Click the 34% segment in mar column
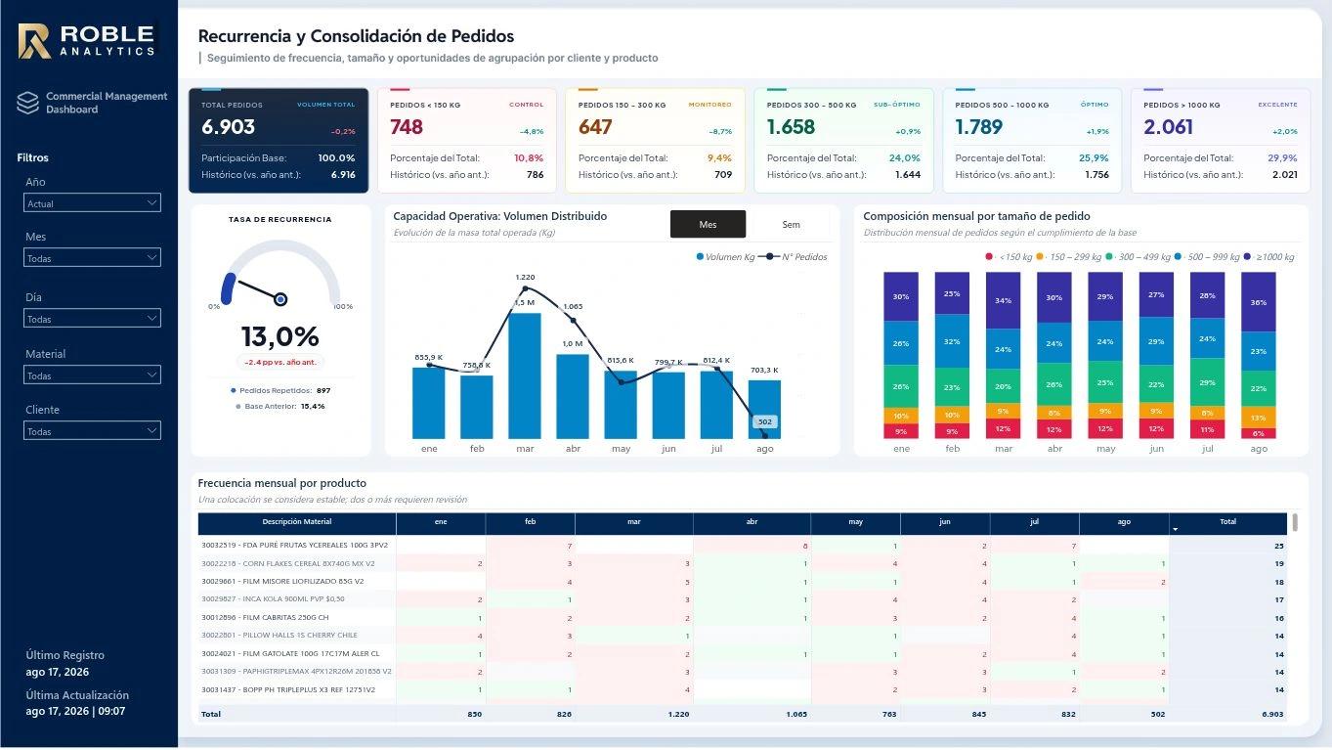The width and height of the screenshot is (1332, 750). point(1004,301)
